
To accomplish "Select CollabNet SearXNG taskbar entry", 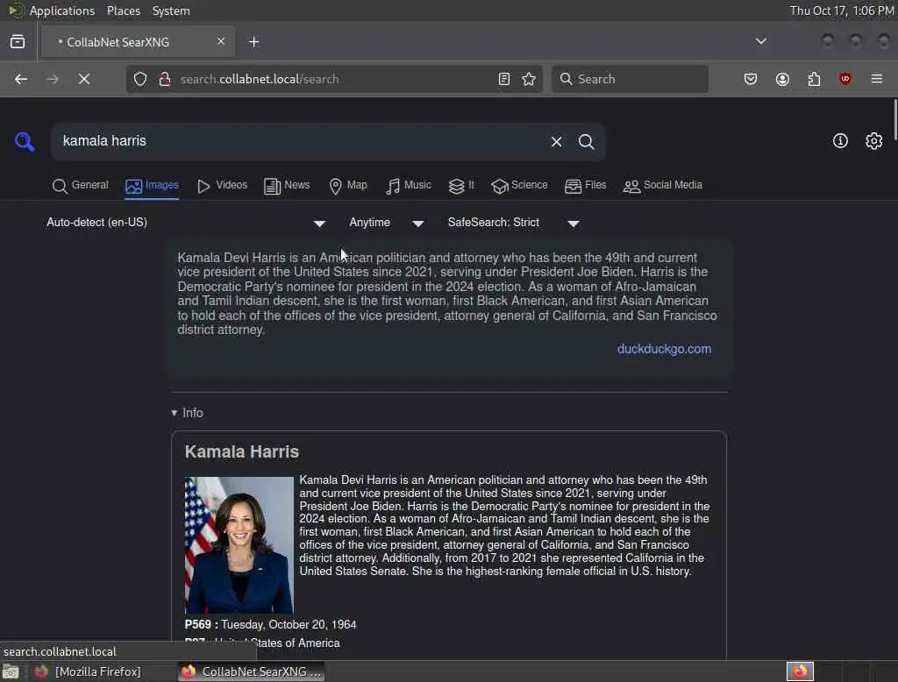I will (252, 671).
